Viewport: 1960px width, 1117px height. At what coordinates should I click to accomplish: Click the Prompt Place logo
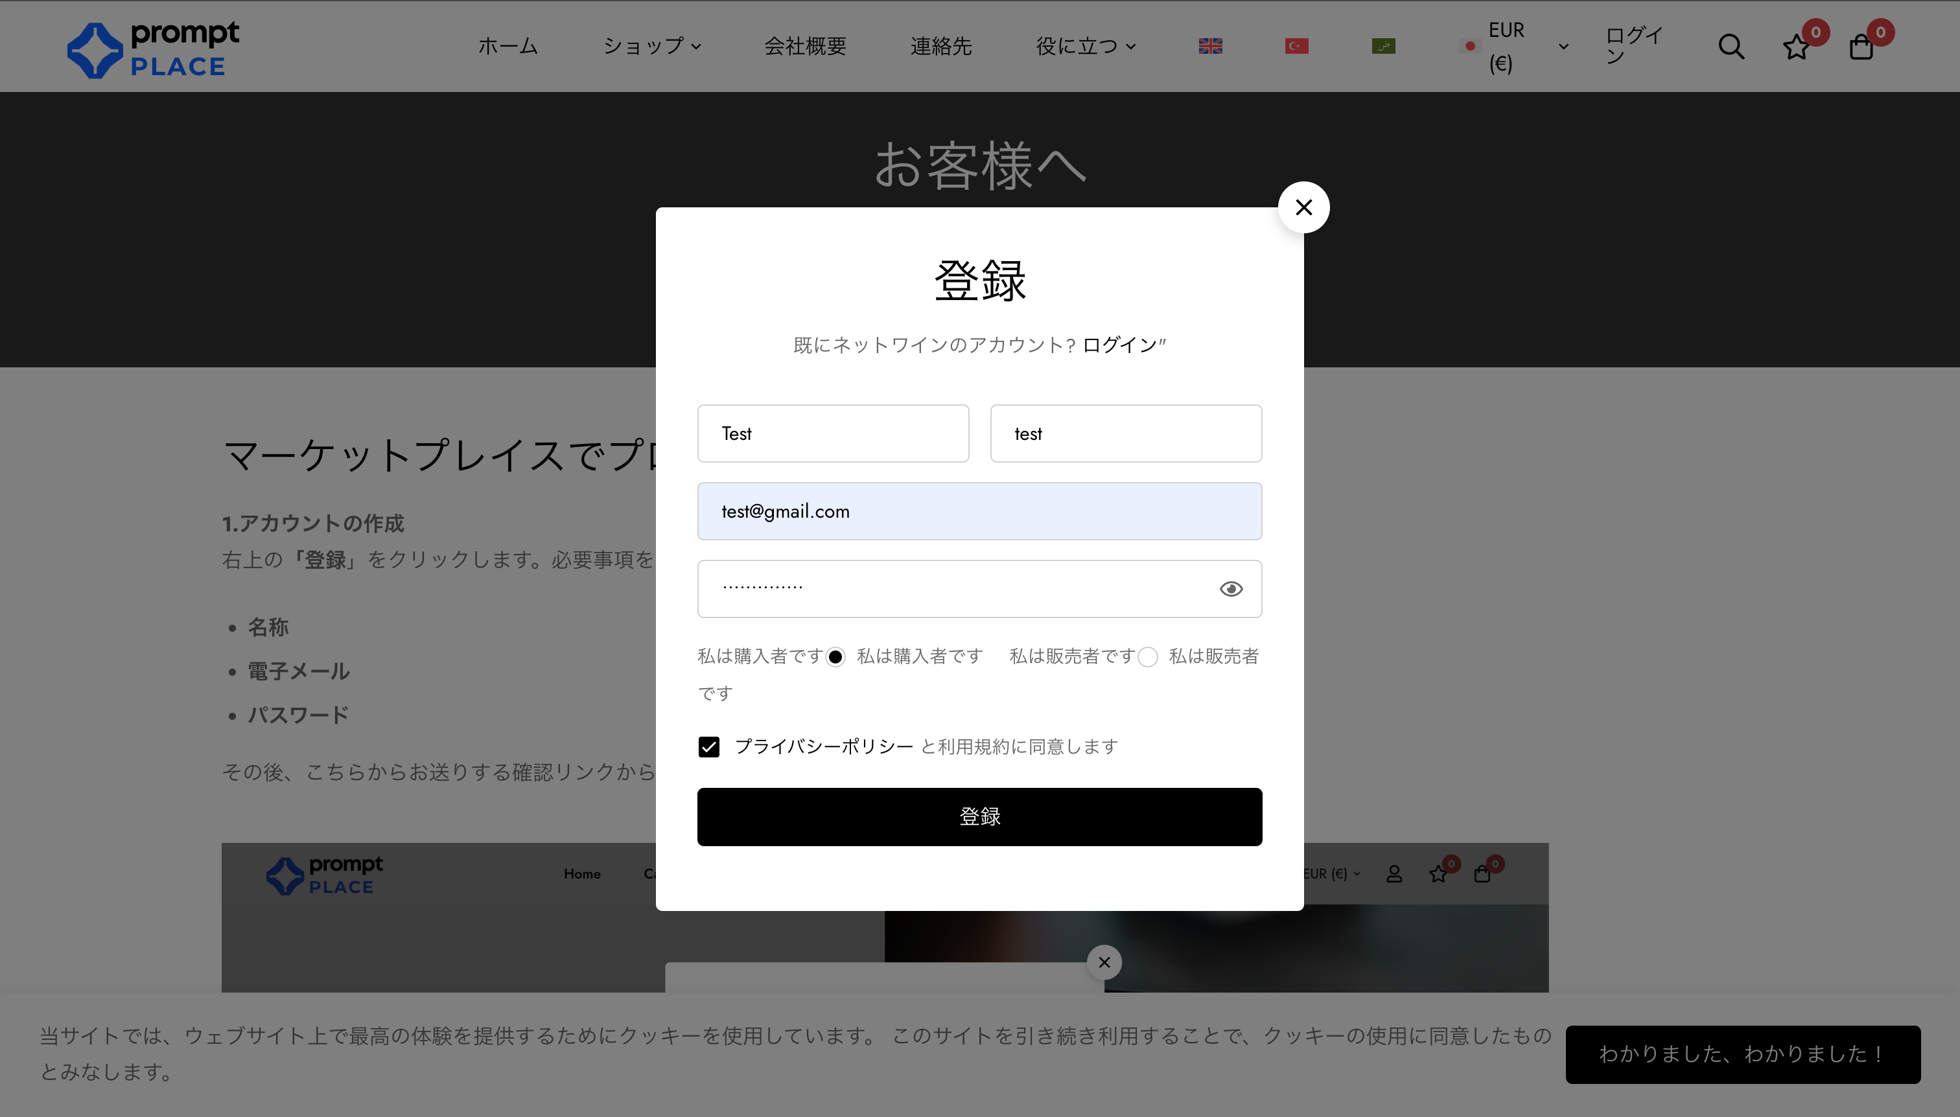pos(154,49)
